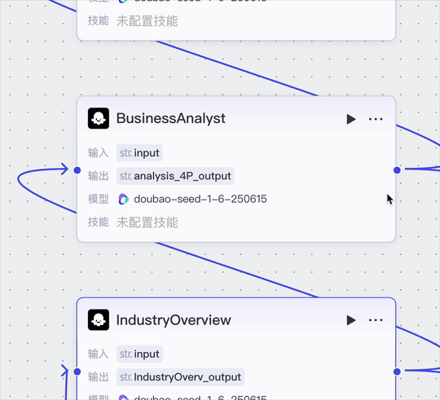Screen dimensions: 440x400
Task: Click the IndustryOverview node title
Action: coord(174,320)
